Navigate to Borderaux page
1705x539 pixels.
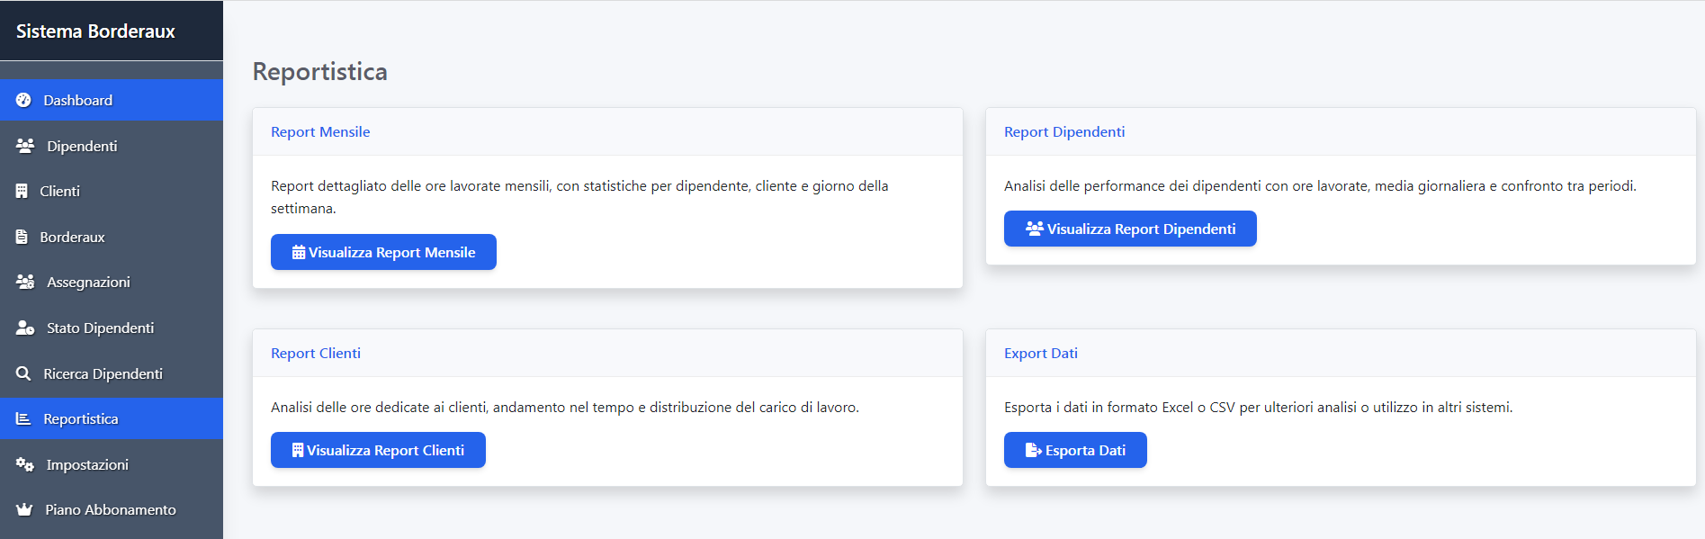coord(112,237)
